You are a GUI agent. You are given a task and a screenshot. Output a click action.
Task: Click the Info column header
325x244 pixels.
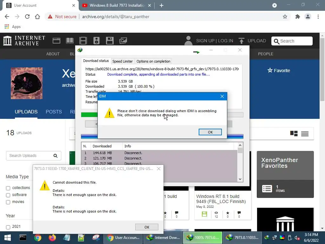[x=178, y=146]
